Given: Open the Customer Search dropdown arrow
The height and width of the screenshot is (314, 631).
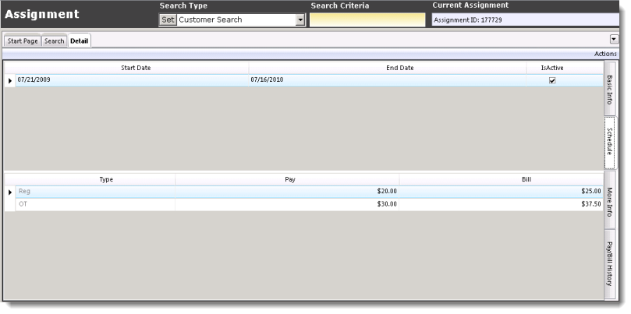Looking at the screenshot, I should pyautogui.click(x=300, y=20).
